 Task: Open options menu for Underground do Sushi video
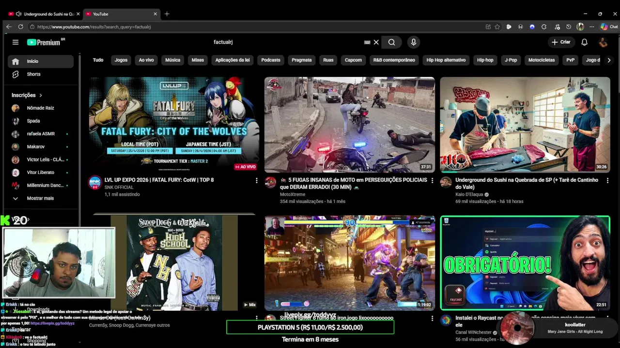pyautogui.click(x=607, y=180)
